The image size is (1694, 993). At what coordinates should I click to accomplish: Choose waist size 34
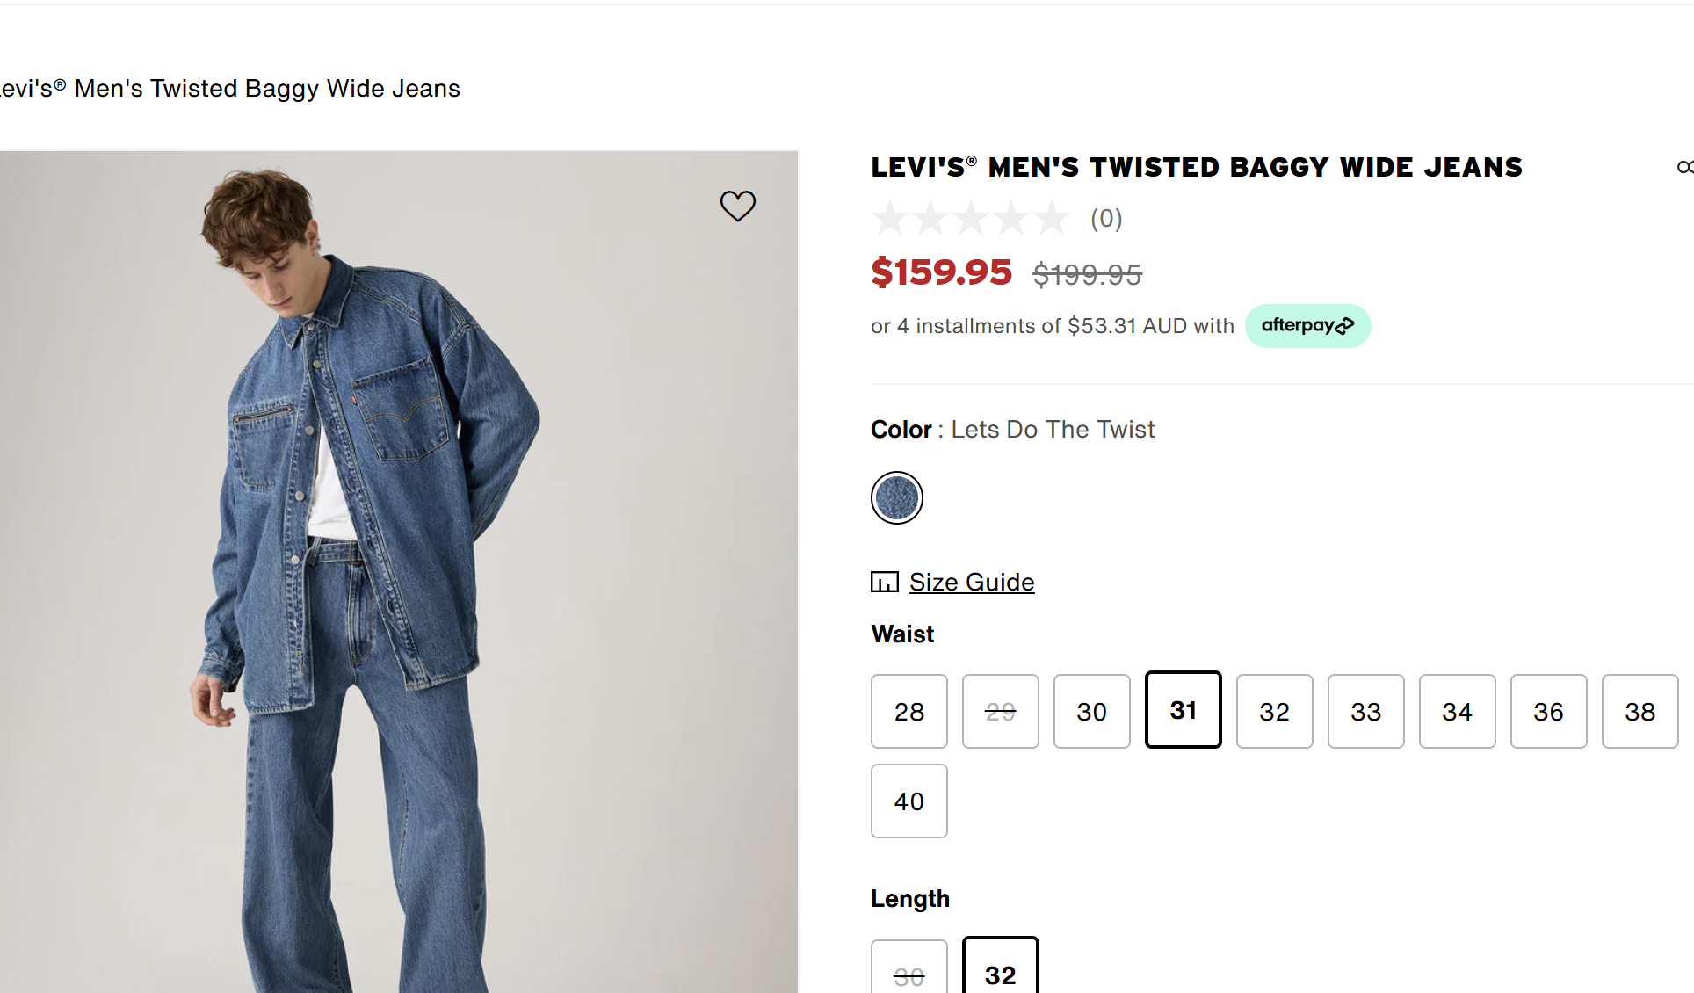1457,711
